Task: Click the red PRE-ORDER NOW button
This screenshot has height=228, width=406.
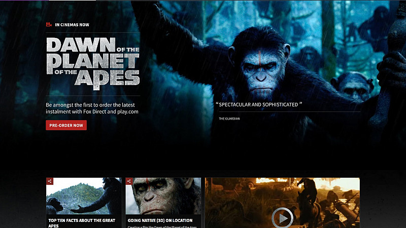Action: [x=66, y=125]
